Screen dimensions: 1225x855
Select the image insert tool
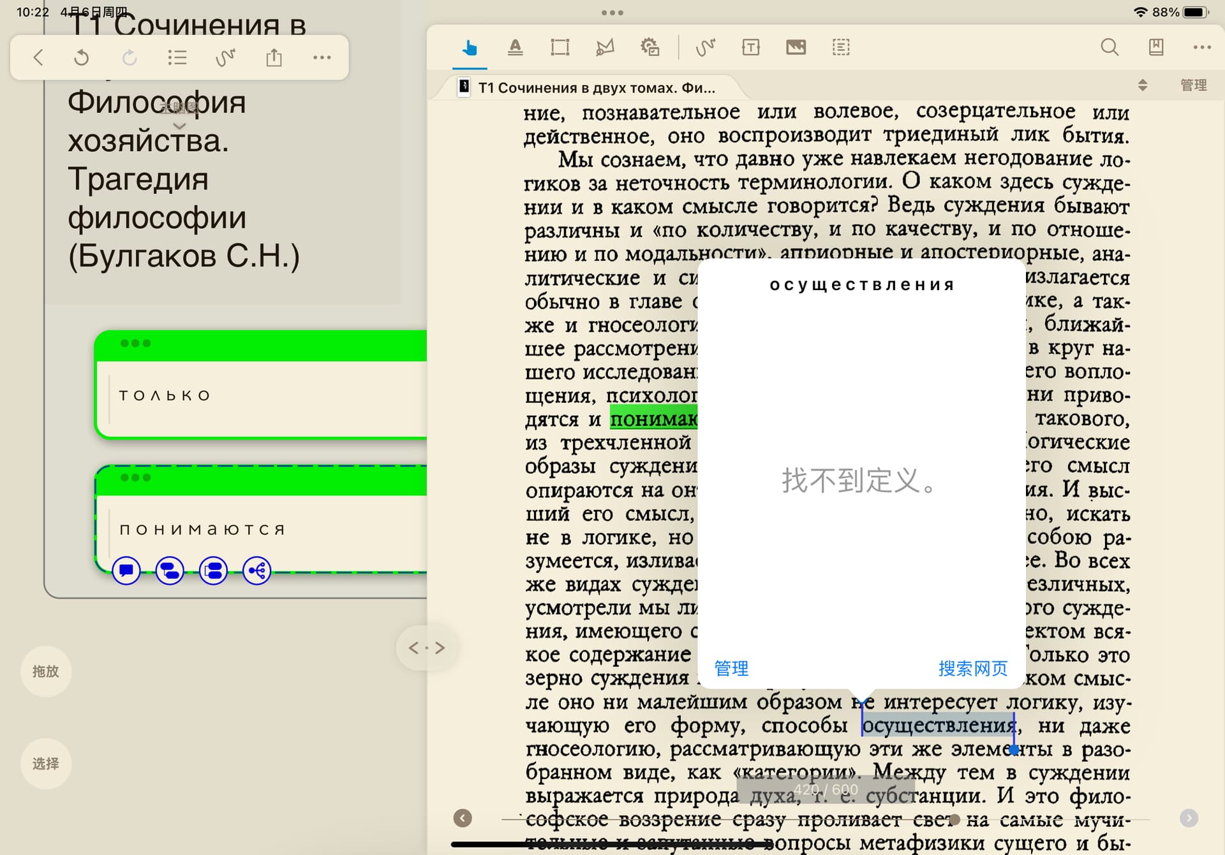click(x=796, y=48)
